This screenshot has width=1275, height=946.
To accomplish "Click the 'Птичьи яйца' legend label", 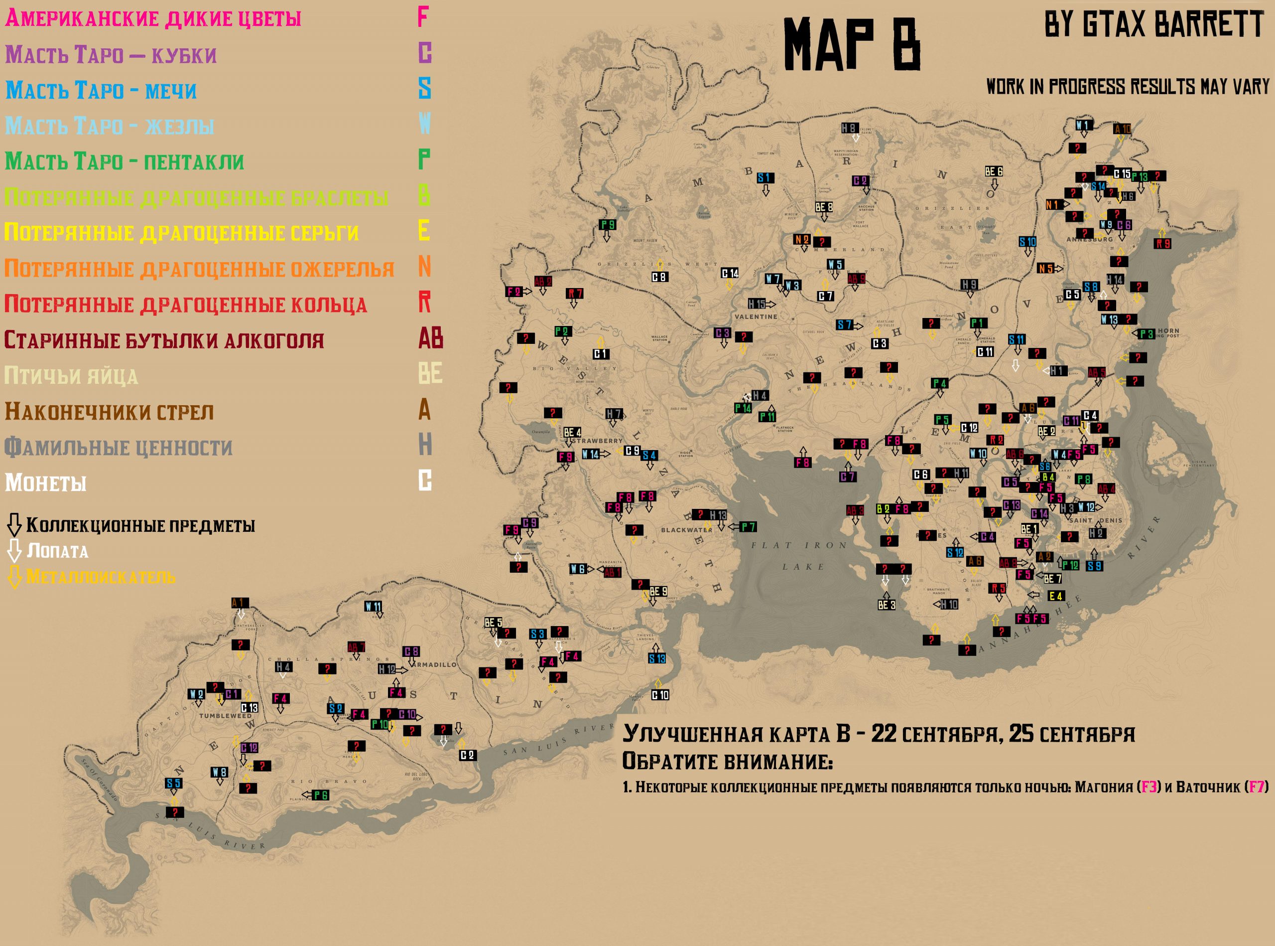I will [71, 376].
